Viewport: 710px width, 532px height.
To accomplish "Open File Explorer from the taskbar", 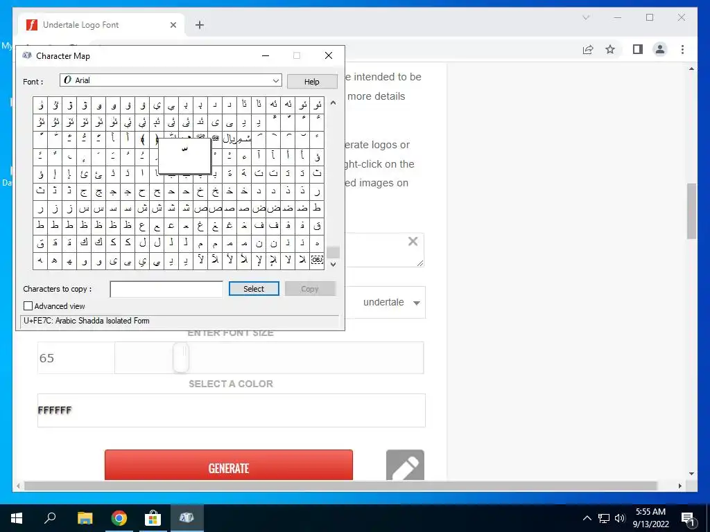I will pos(85,517).
